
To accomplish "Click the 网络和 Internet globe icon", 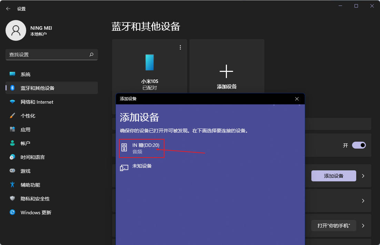I will point(12,102).
